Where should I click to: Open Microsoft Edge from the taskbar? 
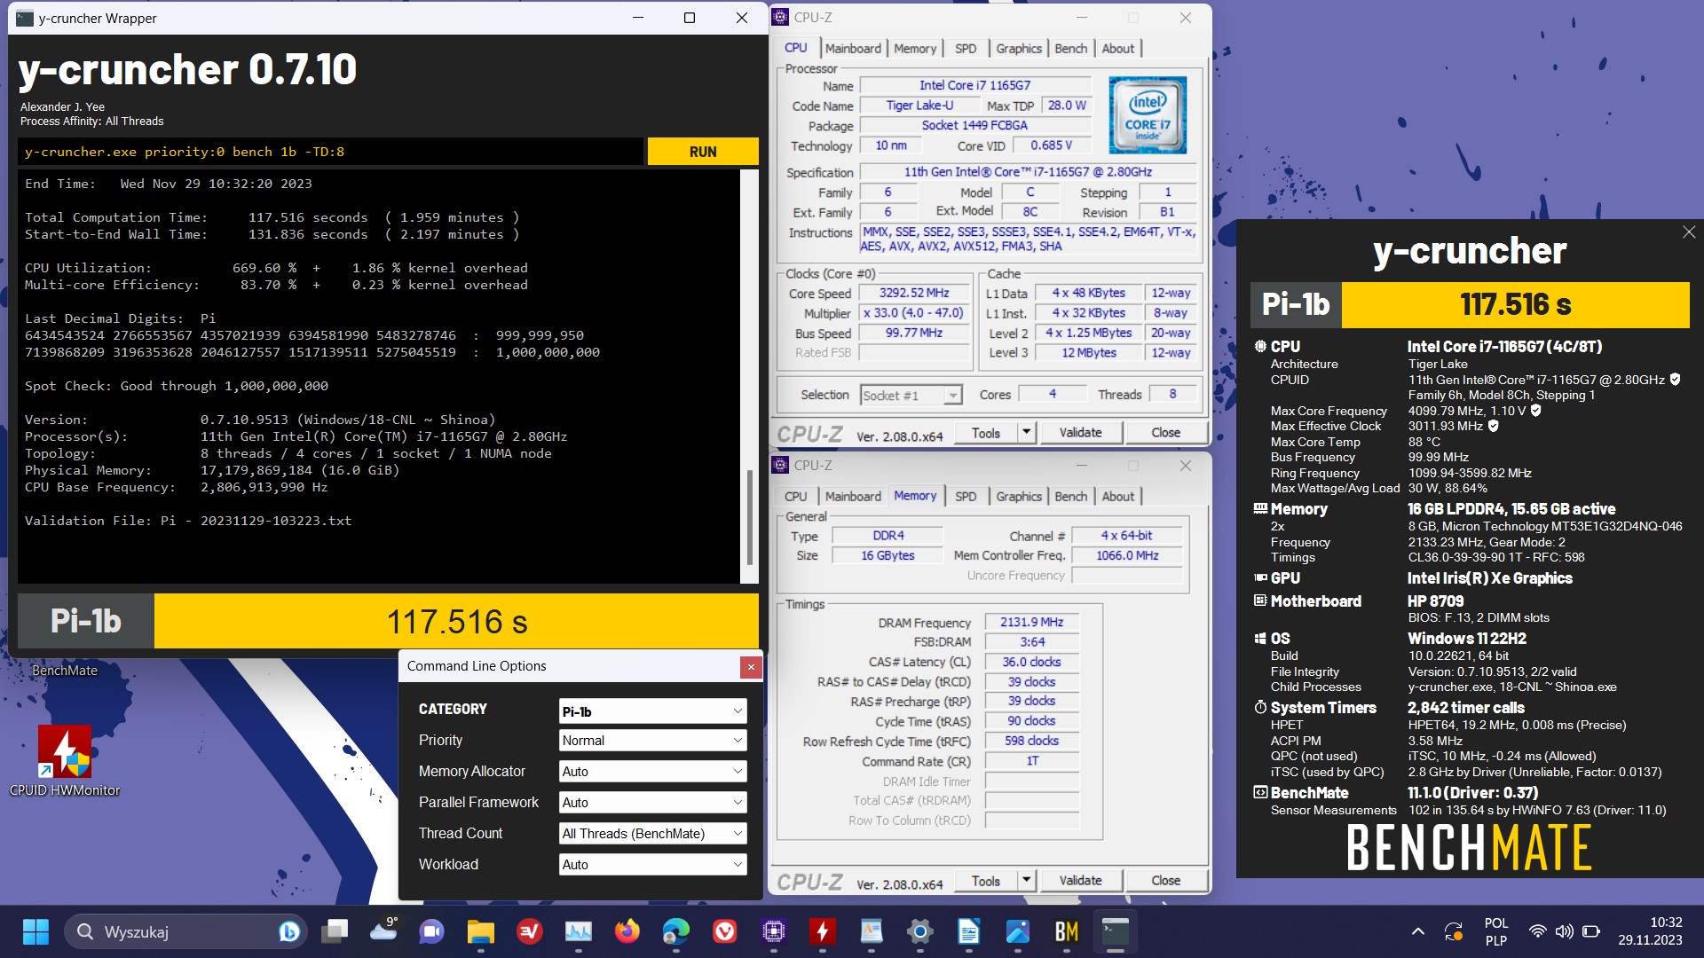[676, 932]
